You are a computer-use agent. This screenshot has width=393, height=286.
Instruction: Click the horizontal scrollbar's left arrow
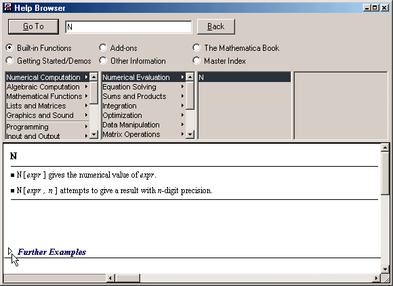coord(110,278)
